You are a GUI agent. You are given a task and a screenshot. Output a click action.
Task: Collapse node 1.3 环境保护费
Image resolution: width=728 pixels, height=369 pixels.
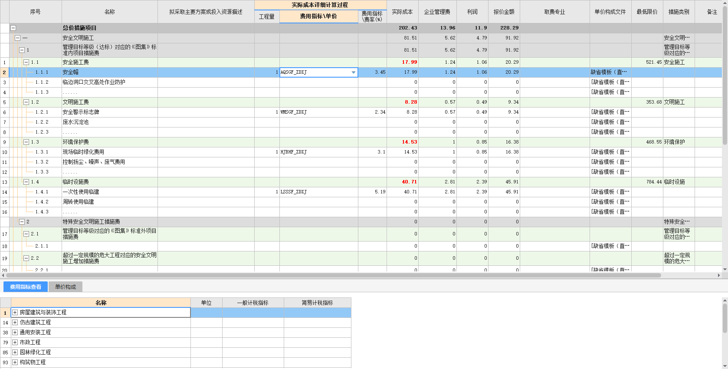[26, 142]
